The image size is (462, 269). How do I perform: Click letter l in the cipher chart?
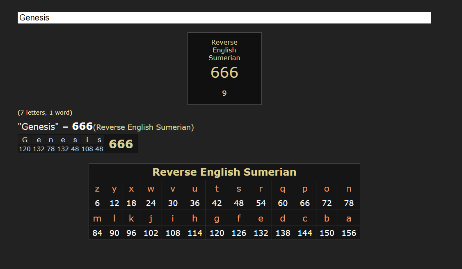(x=114, y=218)
